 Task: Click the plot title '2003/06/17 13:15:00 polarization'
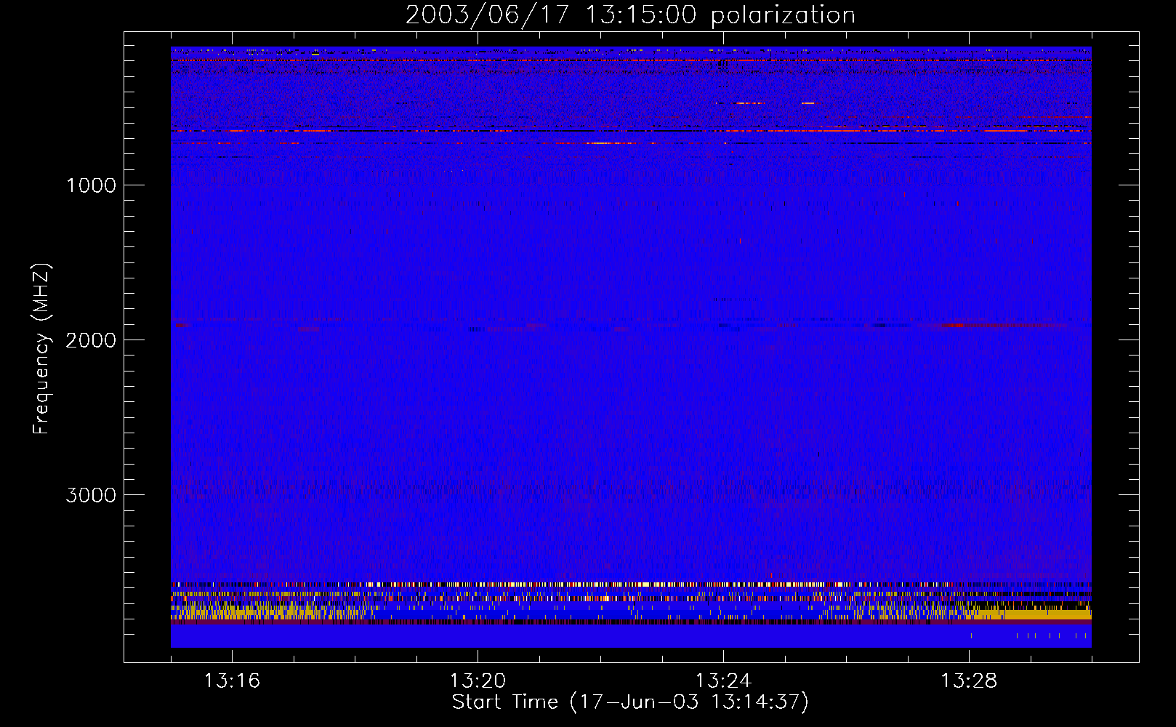(630, 15)
